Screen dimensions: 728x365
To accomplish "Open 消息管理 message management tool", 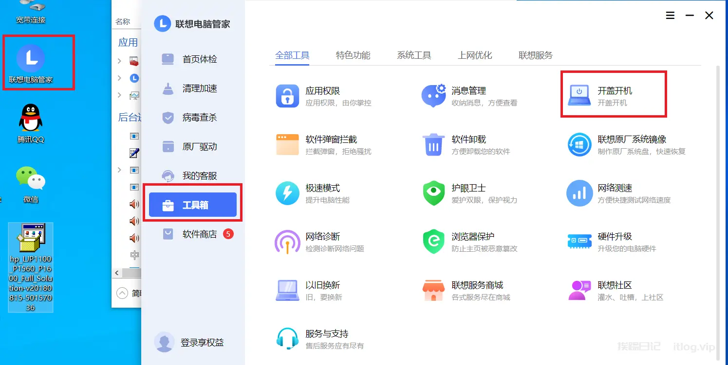I will 433,96.
